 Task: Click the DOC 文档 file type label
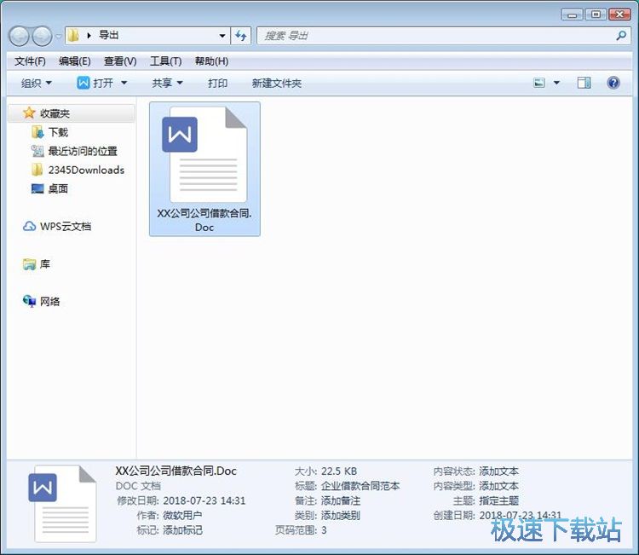tap(138, 486)
